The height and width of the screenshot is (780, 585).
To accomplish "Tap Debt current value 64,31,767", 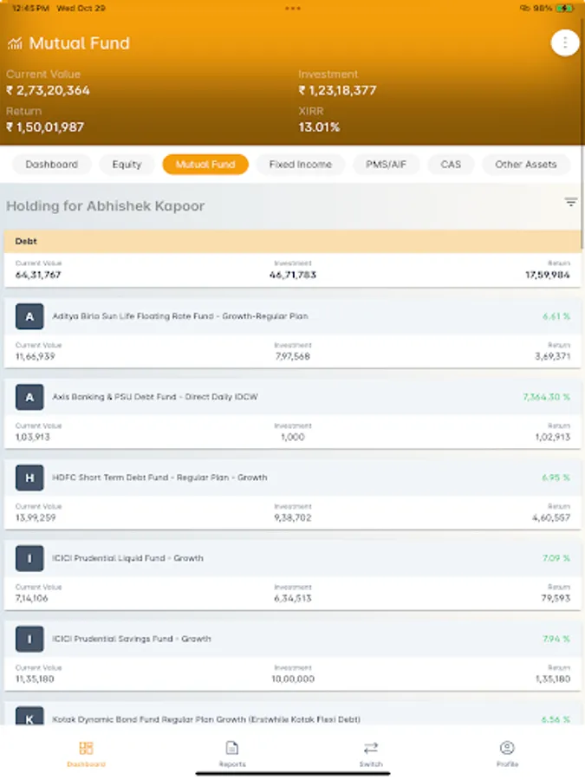I will pyautogui.click(x=38, y=275).
